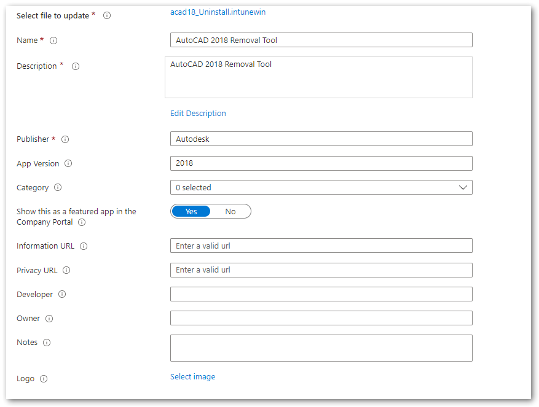Click info icon beside Information URL

[84, 246]
